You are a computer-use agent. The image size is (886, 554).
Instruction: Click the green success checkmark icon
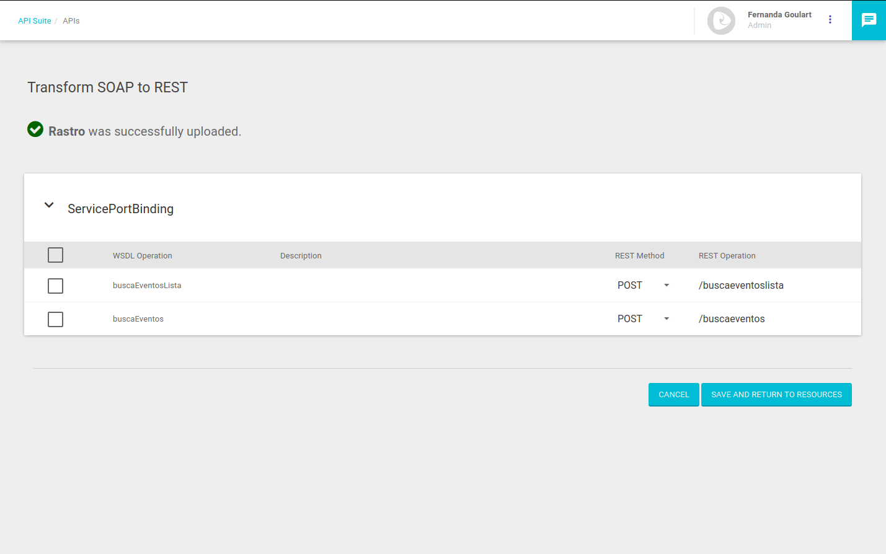coord(35,129)
